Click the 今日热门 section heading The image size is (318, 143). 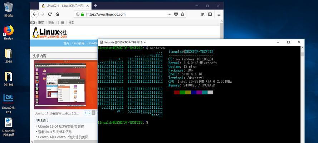tap(42, 120)
